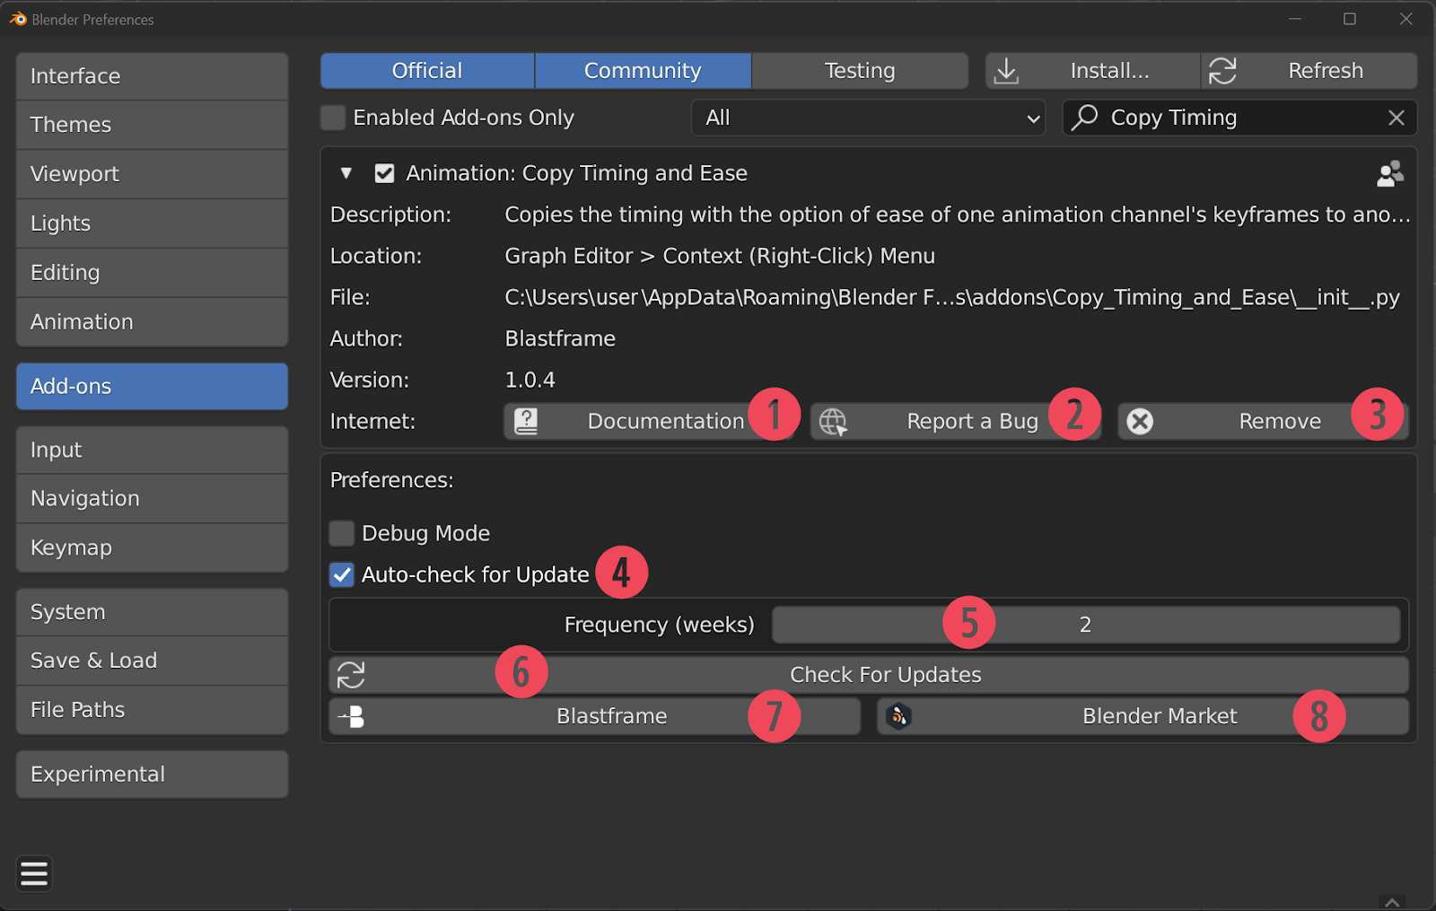The width and height of the screenshot is (1436, 911).
Task: Enable the Testing add-ons filter
Action: click(860, 71)
